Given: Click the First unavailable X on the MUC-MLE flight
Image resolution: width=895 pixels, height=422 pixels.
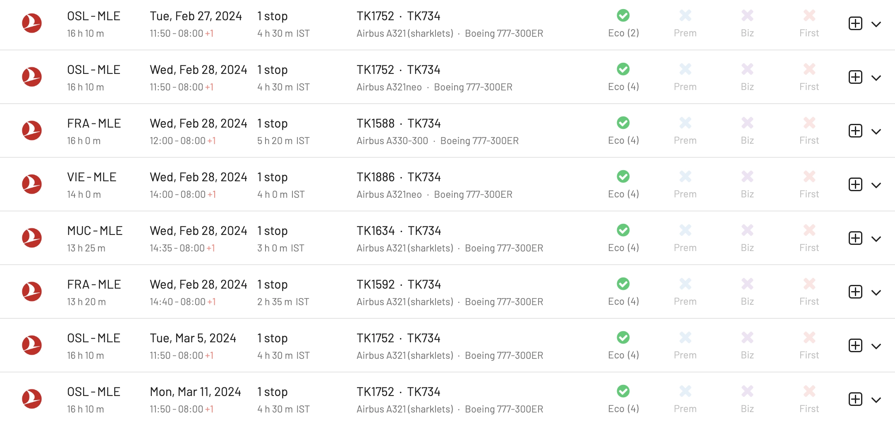Looking at the screenshot, I should click(x=809, y=230).
